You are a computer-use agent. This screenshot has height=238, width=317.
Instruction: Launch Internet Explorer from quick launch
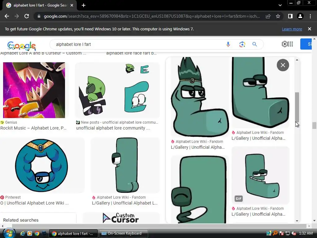pyautogui.click(x=22, y=233)
